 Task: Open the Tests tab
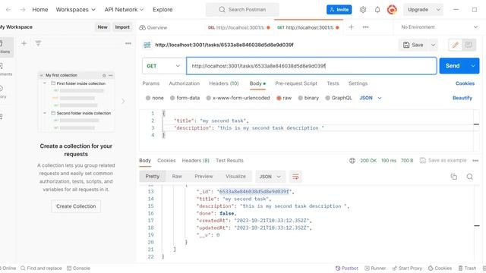pyautogui.click(x=333, y=83)
